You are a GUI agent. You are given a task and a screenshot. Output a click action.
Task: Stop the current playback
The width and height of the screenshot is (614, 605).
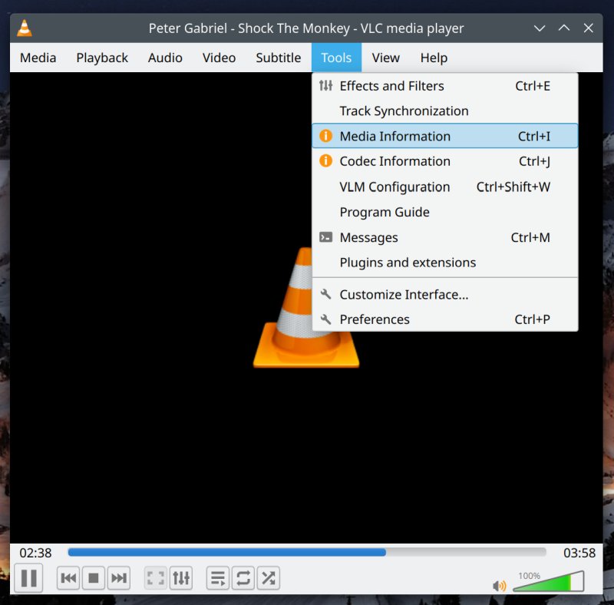pyautogui.click(x=94, y=578)
